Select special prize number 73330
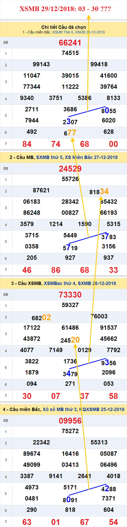 70,295
